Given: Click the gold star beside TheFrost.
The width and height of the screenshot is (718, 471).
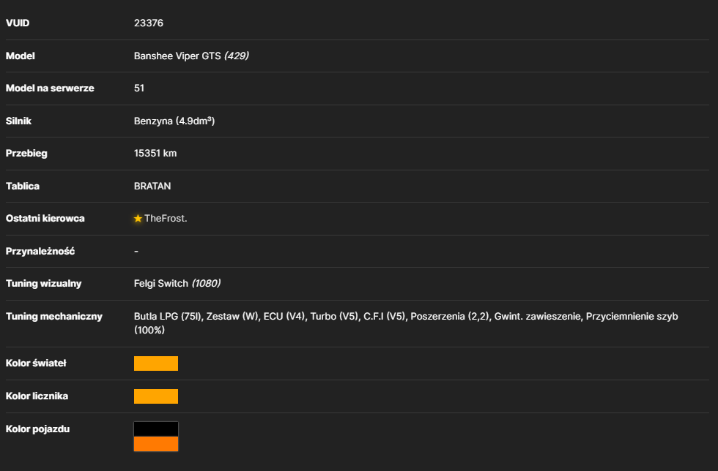Looking at the screenshot, I should click(x=138, y=219).
